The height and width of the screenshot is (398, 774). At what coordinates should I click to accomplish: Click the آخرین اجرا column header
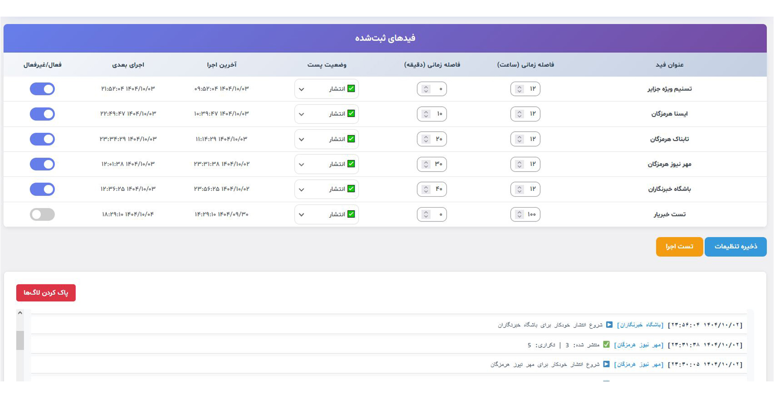pos(222,65)
